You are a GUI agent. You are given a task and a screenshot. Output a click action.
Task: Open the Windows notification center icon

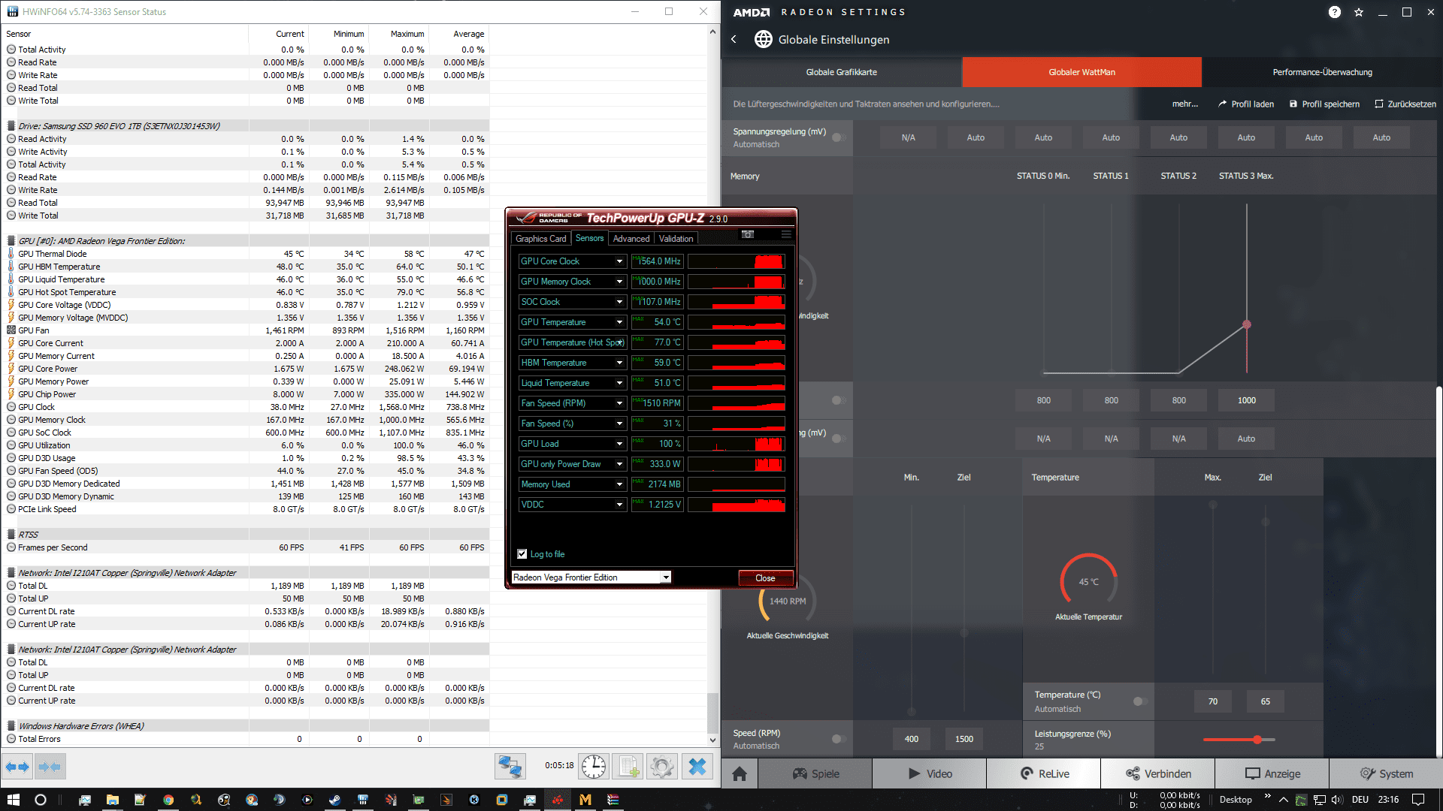(x=1418, y=800)
